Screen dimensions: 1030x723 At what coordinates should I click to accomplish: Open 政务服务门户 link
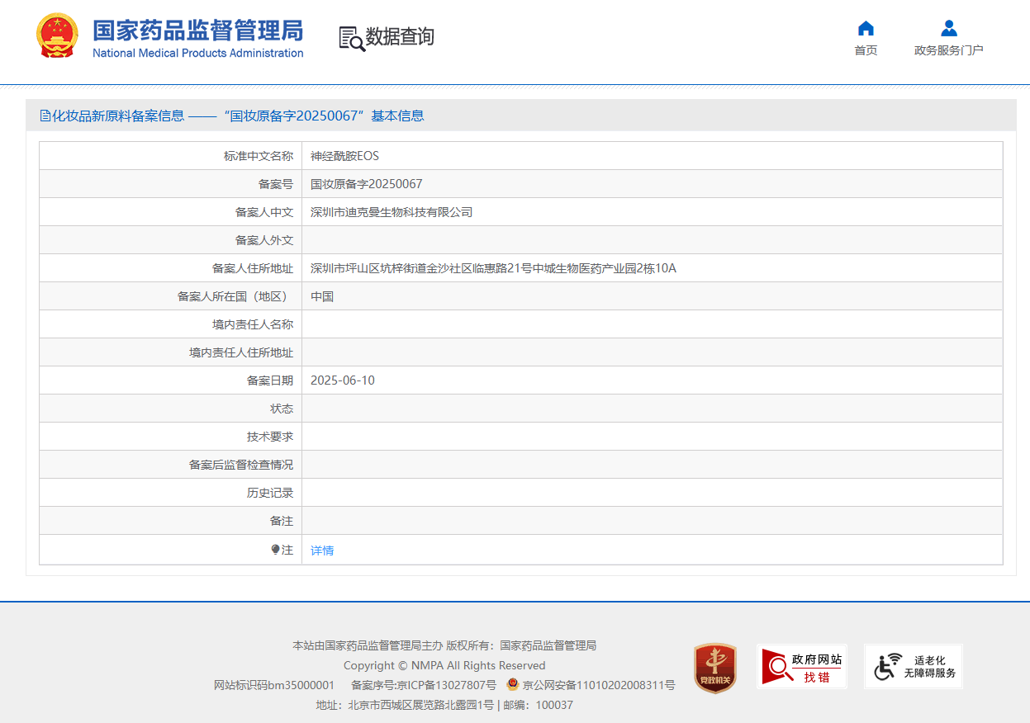tap(949, 50)
